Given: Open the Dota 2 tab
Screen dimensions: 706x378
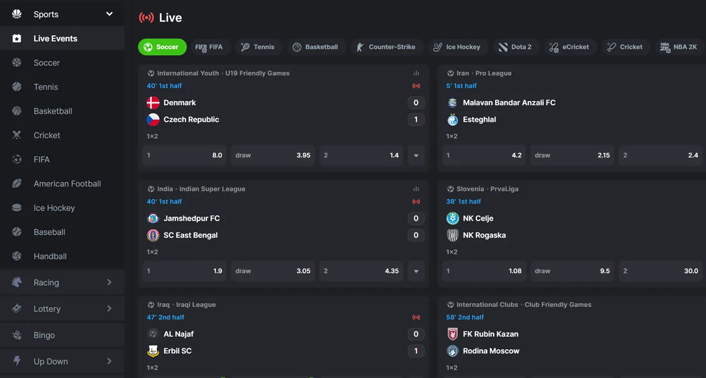Looking at the screenshot, I should pos(515,47).
